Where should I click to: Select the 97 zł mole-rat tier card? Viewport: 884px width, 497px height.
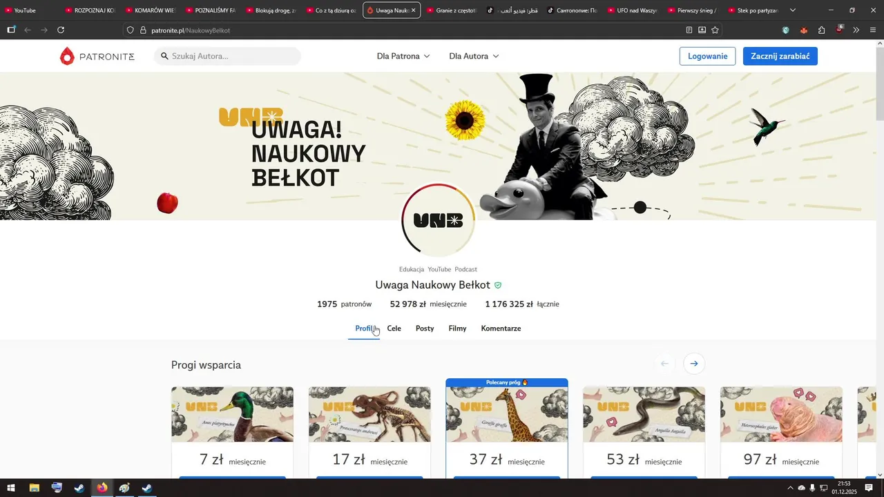click(781, 432)
